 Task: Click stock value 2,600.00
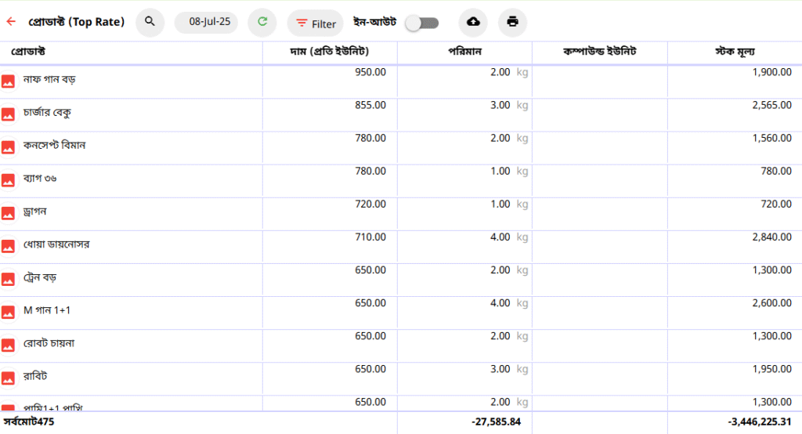tap(771, 303)
